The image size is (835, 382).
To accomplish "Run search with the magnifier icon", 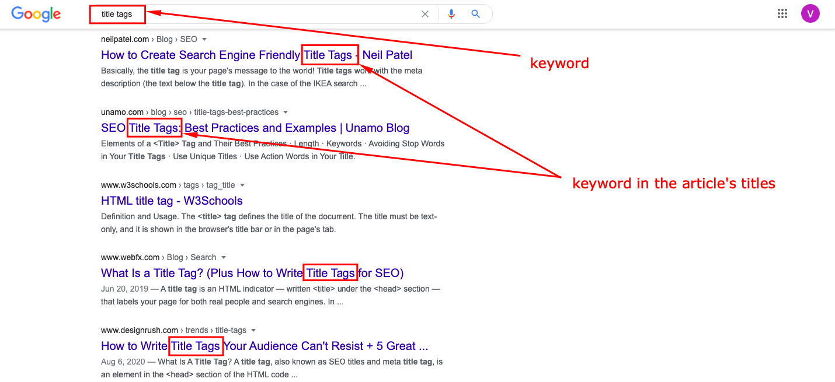I will click(476, 14).
